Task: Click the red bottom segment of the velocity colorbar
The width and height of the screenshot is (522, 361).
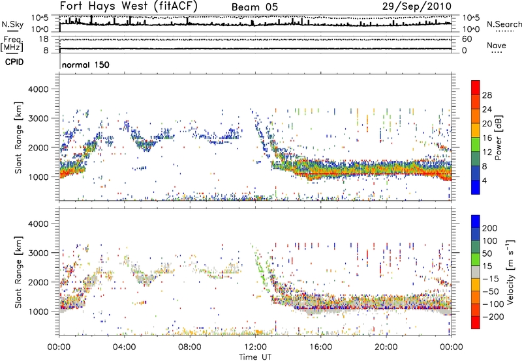Action: coord(476,323)
